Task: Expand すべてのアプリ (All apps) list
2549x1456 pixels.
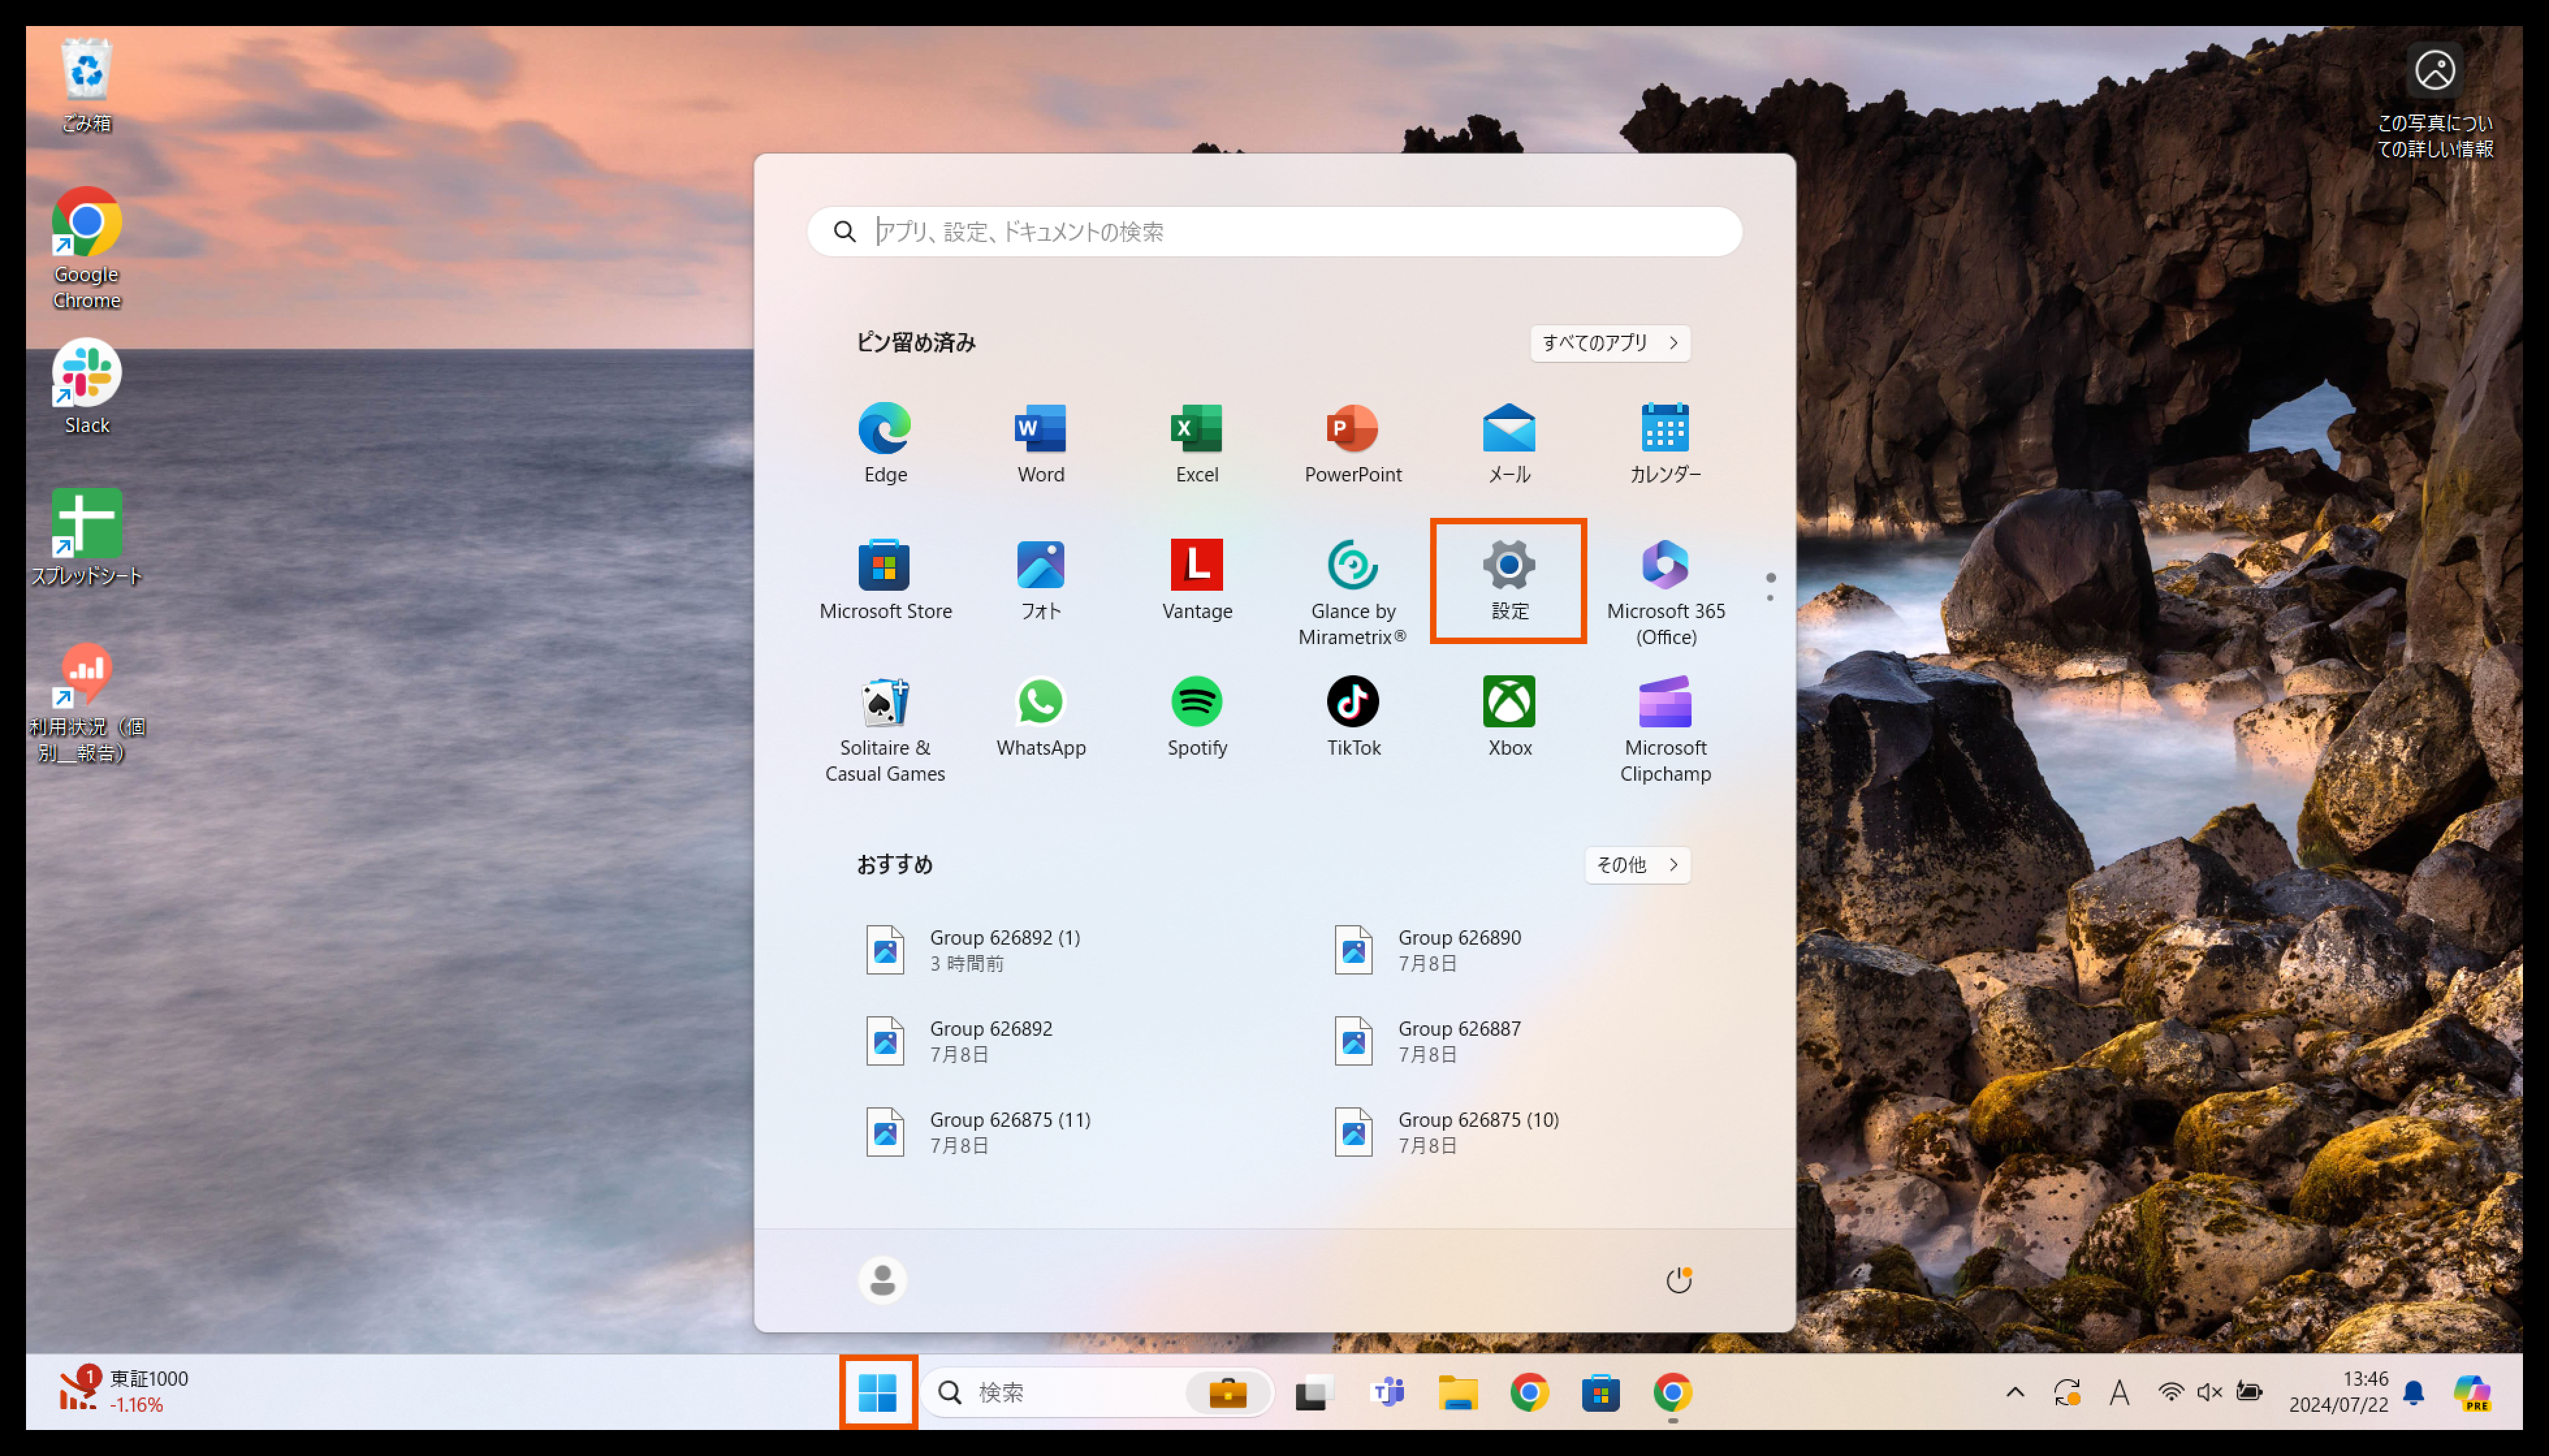Action: 1609,343
